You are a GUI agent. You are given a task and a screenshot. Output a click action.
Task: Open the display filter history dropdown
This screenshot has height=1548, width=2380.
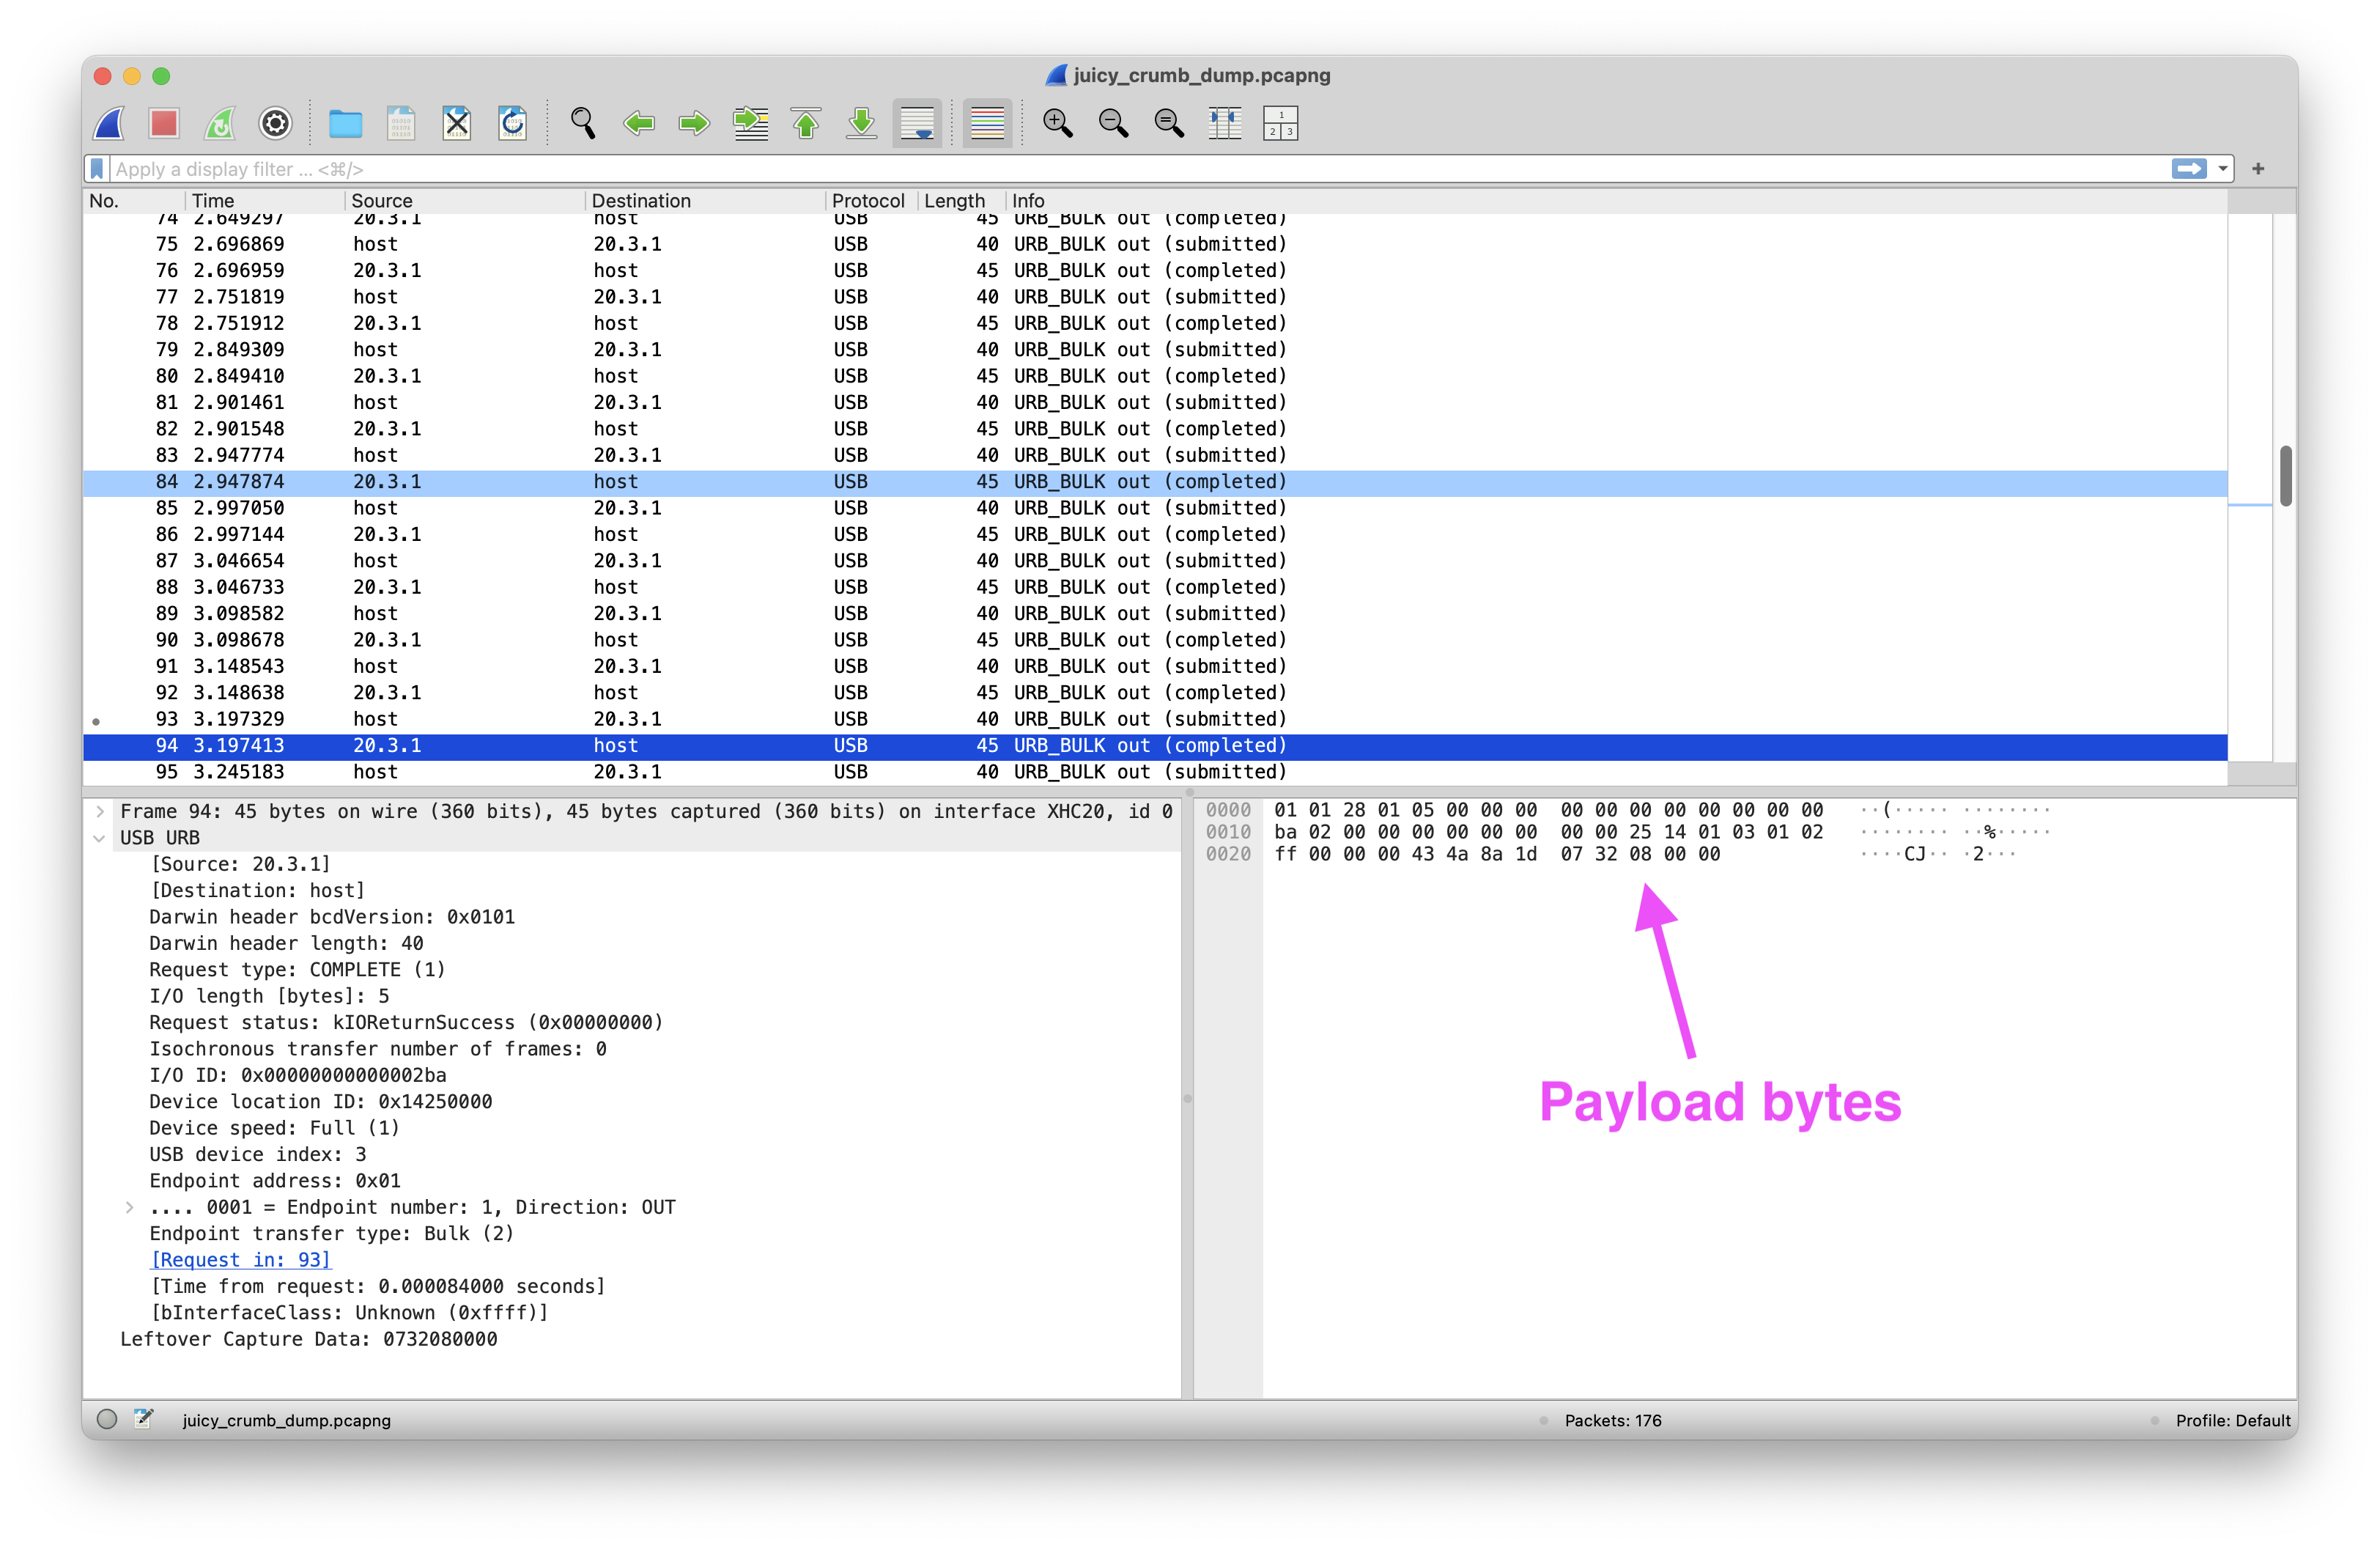pyautogui.click(x=2223, y=169)
